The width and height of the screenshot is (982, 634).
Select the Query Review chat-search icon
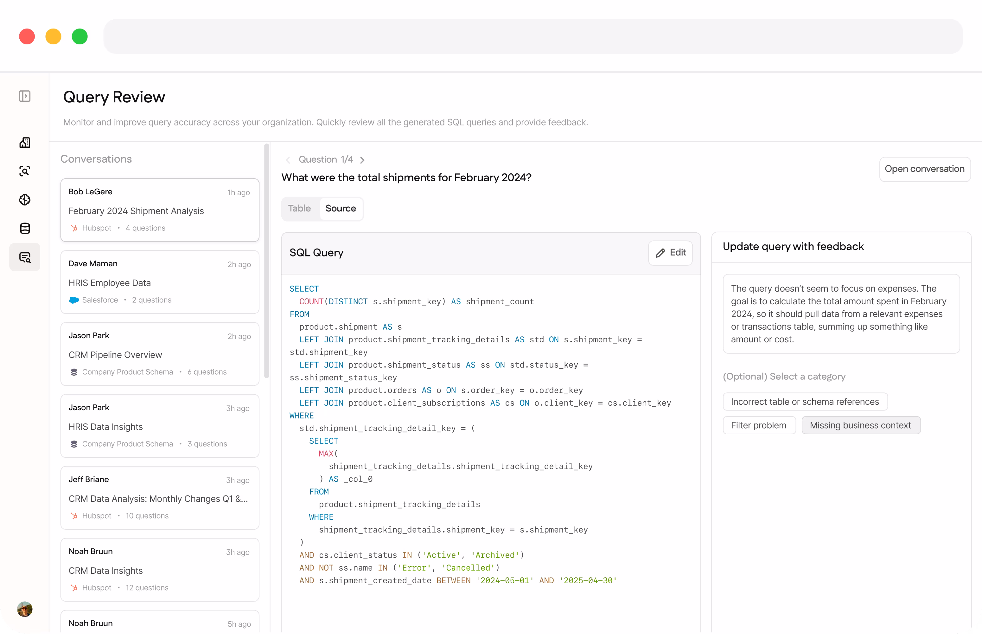tap(25, 257)
